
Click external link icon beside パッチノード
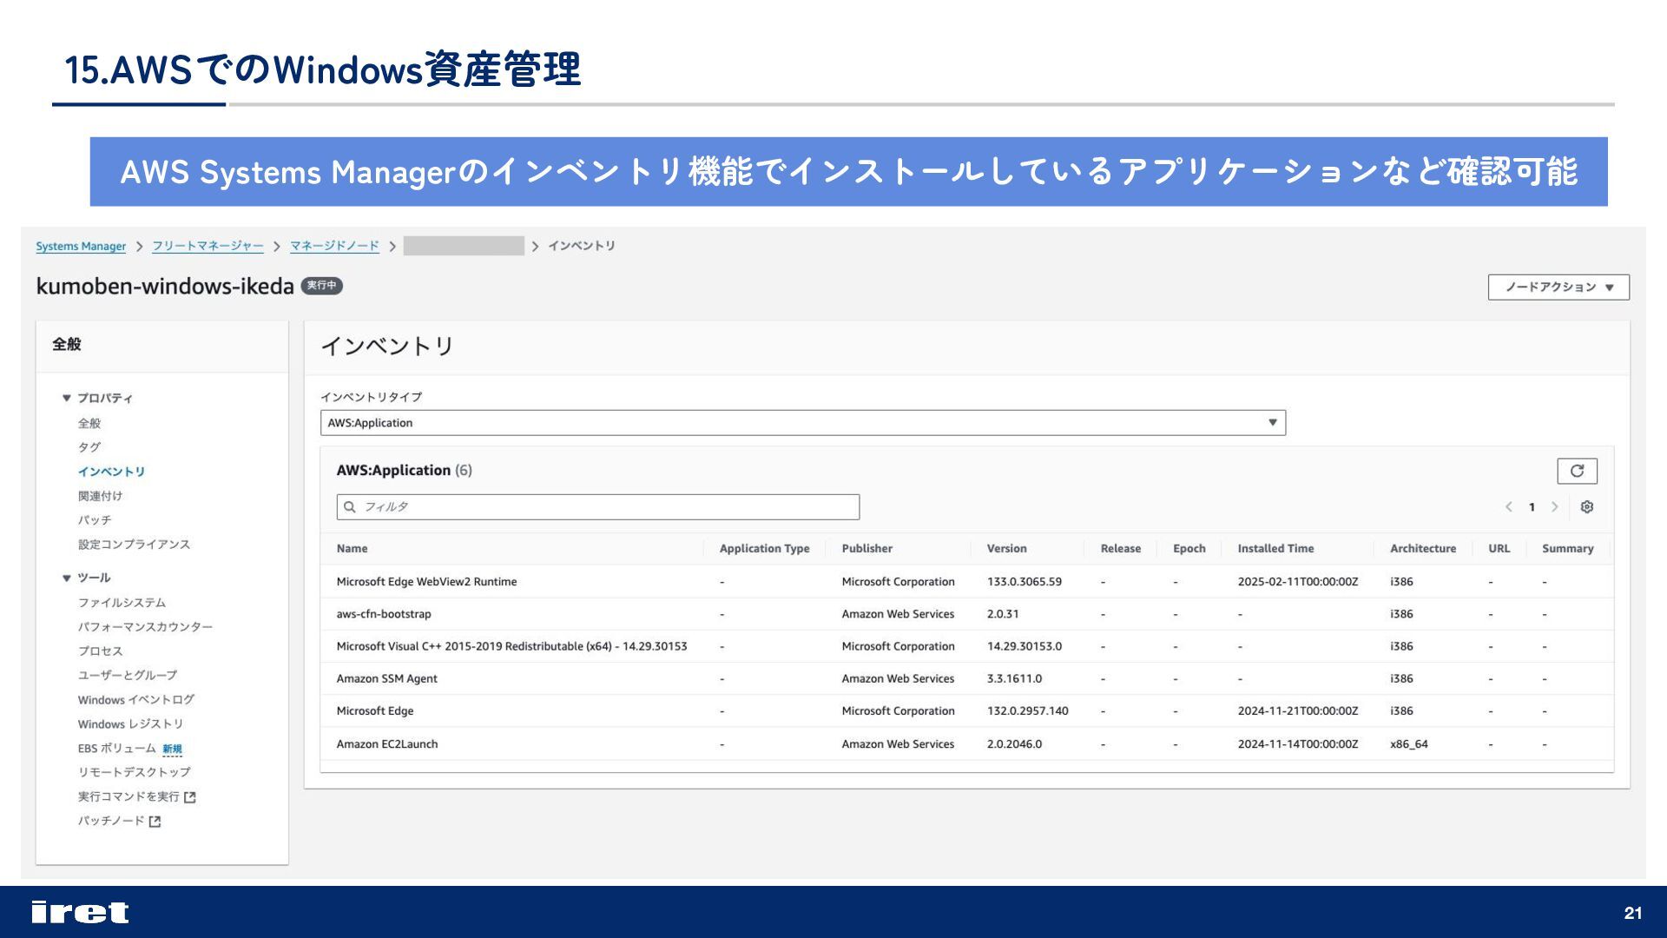tap(155, 822)
